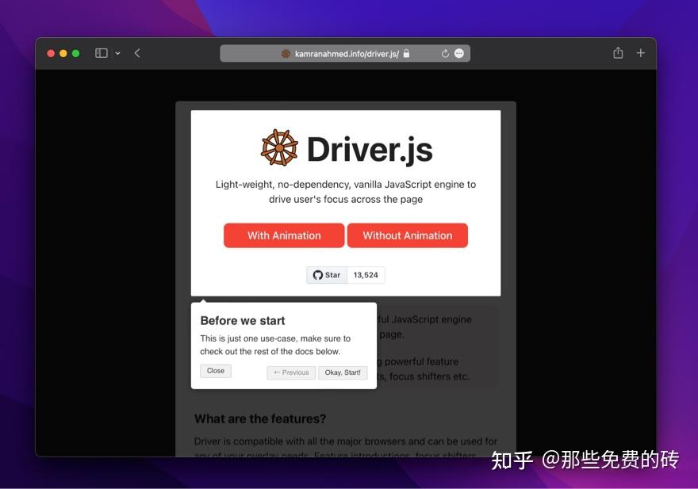Navigate back with the back arrow
This screenshot has height=489, width=698.
point(136,52)
